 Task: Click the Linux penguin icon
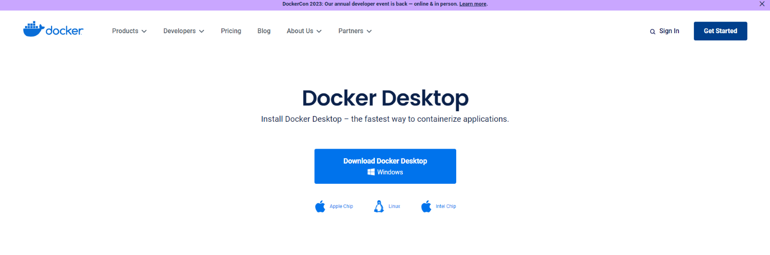[379, 206]
